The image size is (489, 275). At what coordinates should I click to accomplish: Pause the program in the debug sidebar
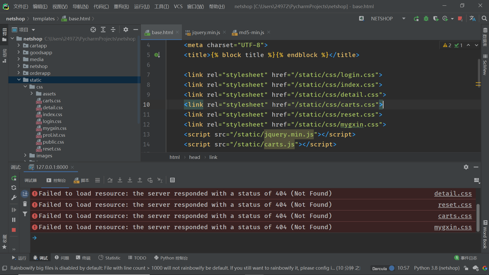[14, 220]
